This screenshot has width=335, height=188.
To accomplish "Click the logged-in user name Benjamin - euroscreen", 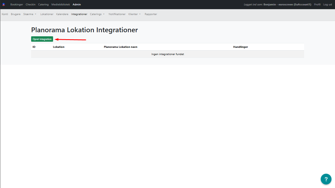I will tap(287, 5).
